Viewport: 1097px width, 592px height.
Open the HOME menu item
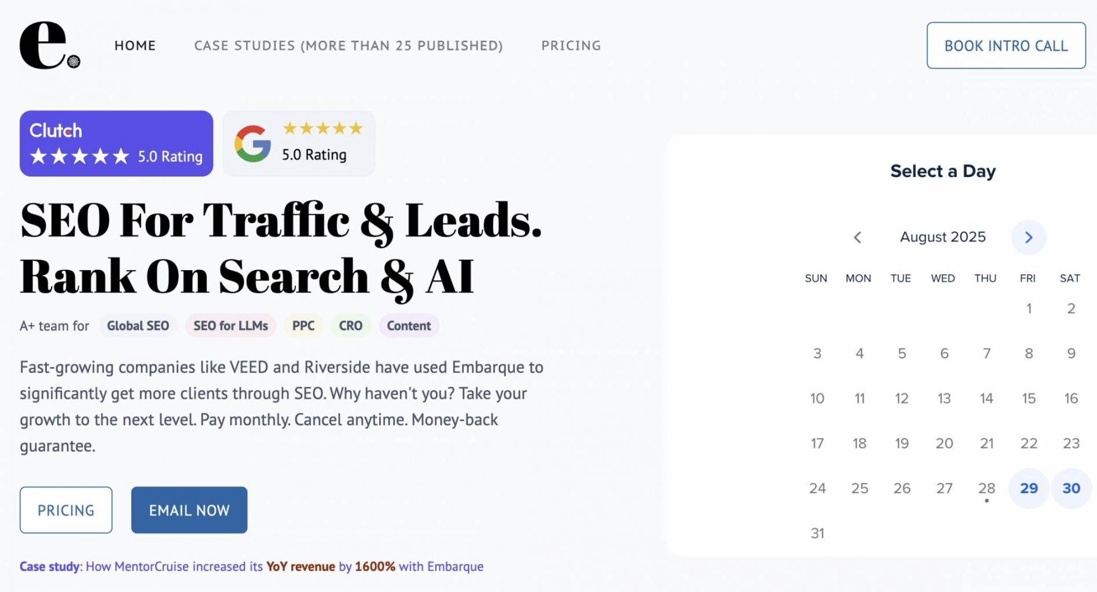point(135,46)
